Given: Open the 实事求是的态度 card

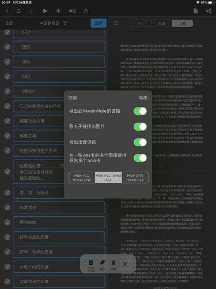Looking at the screenshot, I should pos(59,281).
